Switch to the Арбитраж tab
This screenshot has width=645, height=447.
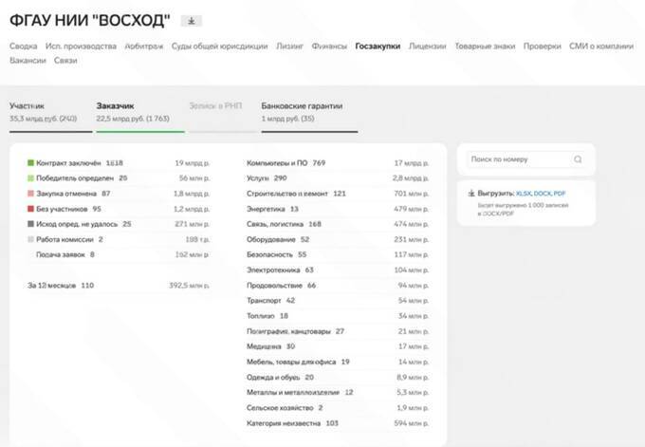pyautogui.click(x=144, y=47)
